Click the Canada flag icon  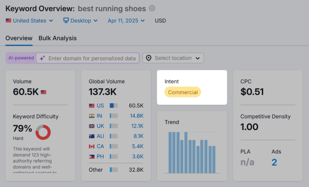click(x=92, y=146)
